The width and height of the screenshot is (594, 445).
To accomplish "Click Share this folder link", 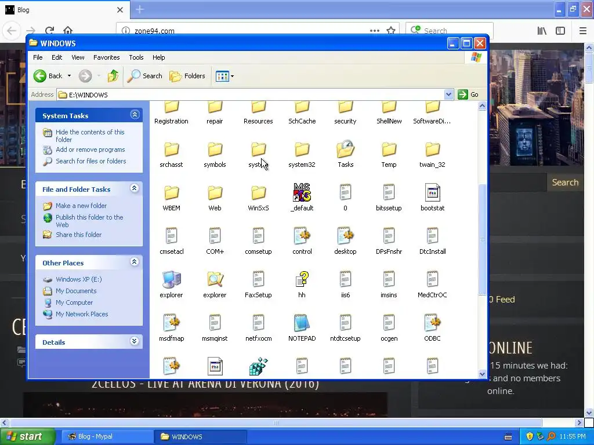I will click(78, 235).
